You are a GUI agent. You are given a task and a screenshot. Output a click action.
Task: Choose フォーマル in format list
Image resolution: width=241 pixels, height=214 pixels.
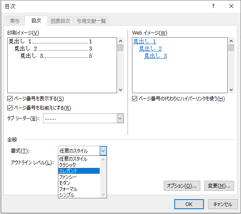coord(79,189)
